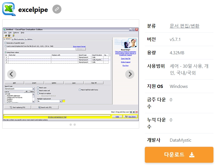Click the 다운로드 download button
This screenshot has height=167, width=216.
click(179, 155)
